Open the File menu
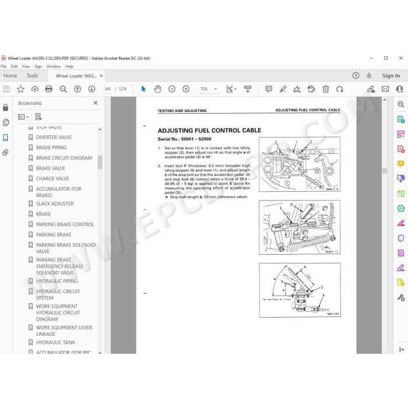The image size is (408, 408). click(3, 66)
